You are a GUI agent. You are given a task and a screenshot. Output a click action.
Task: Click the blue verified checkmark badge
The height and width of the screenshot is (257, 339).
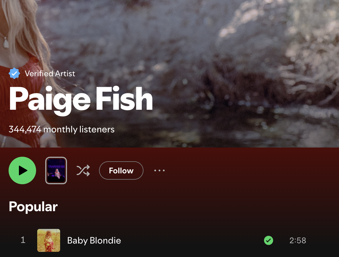click(x=14, y=74)
